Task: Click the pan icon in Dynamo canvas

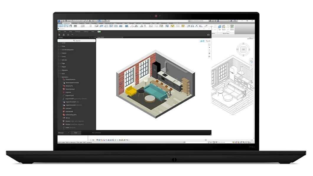Action: point(209,53)
